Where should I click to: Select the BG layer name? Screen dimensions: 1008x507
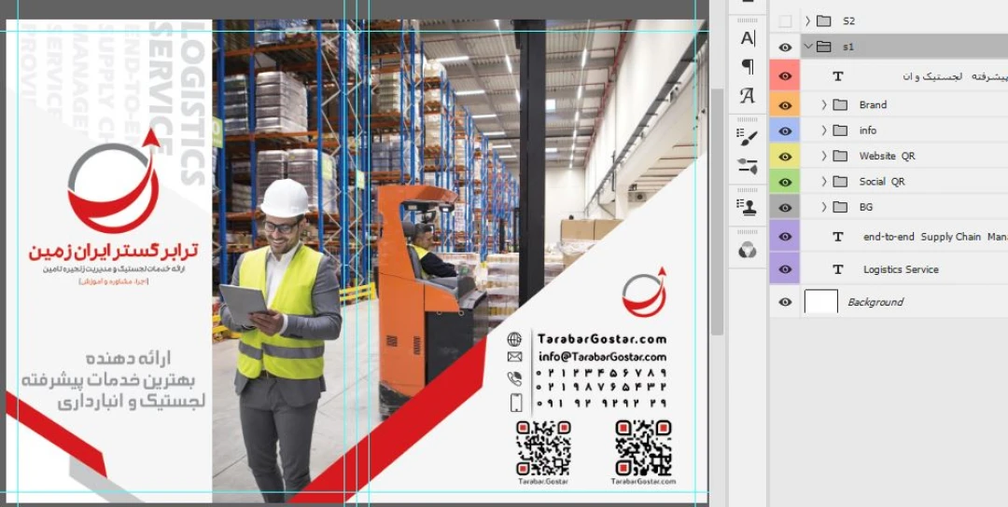866,207
